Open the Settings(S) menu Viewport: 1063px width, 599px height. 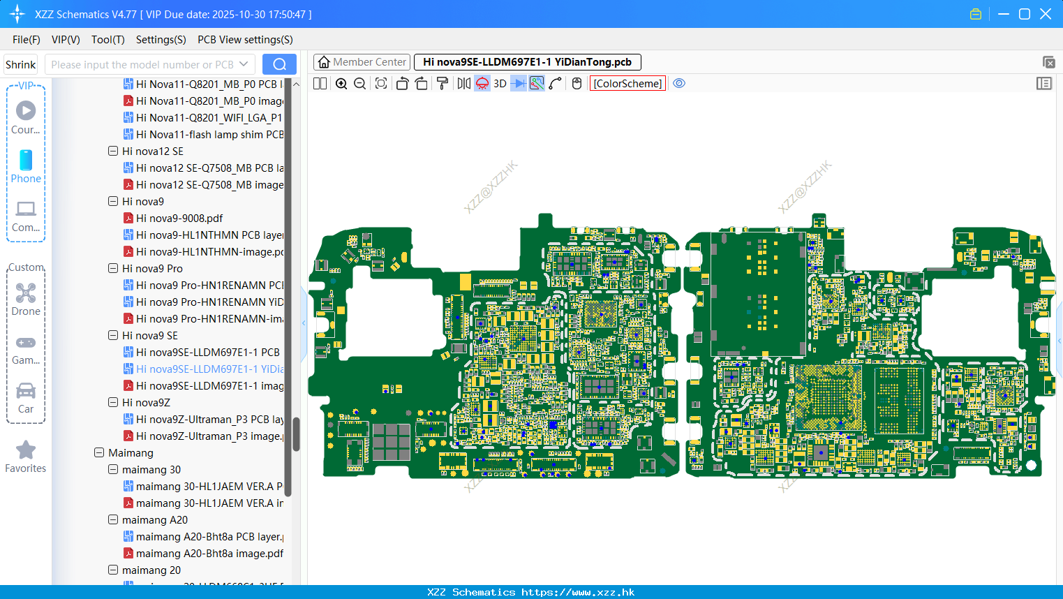(x=161, y=40)
